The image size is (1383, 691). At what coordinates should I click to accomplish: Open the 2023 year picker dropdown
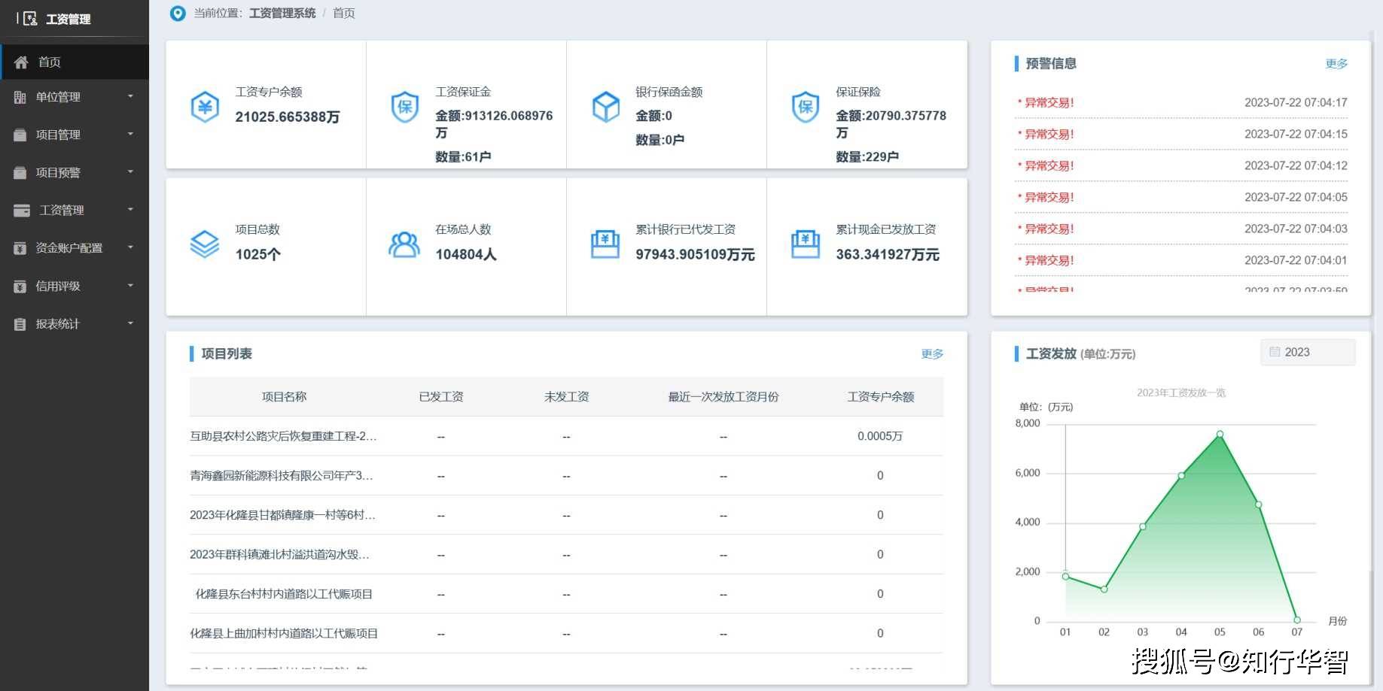pyautogui.click(x=1308, y=352)
